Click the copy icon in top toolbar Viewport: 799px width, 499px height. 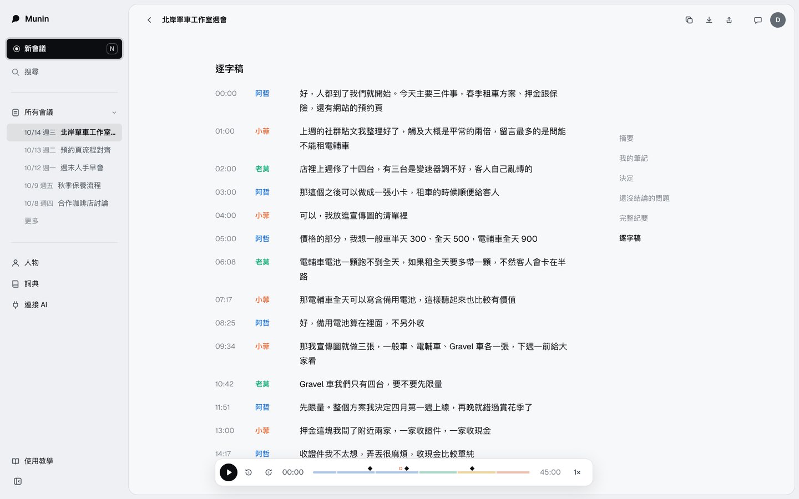click(689, 20)
